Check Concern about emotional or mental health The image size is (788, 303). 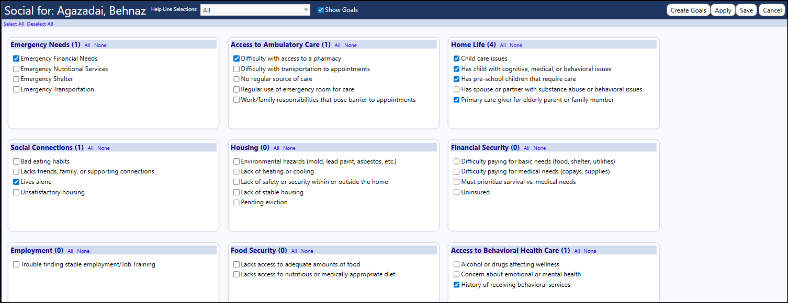point(457,274)
